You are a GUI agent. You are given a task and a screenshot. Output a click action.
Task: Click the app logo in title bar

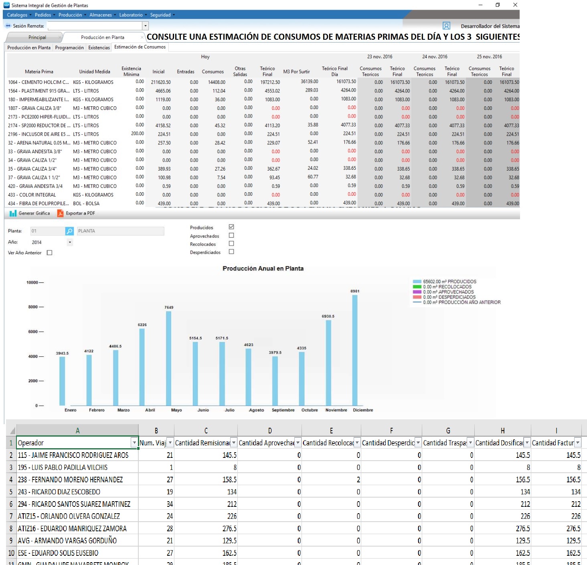(6, 5)
